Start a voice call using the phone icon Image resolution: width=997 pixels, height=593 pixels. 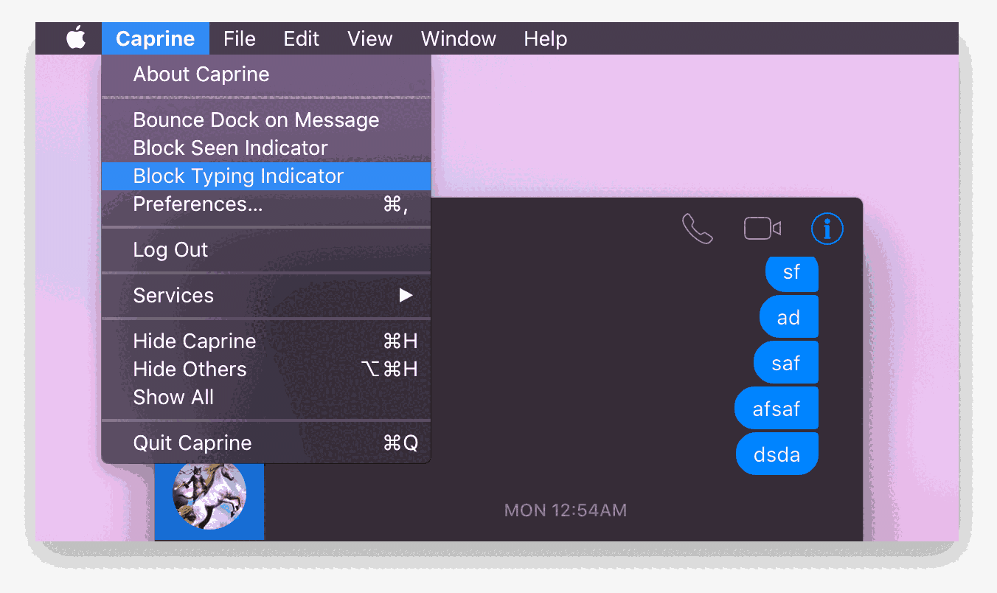(x=697, y=229)
